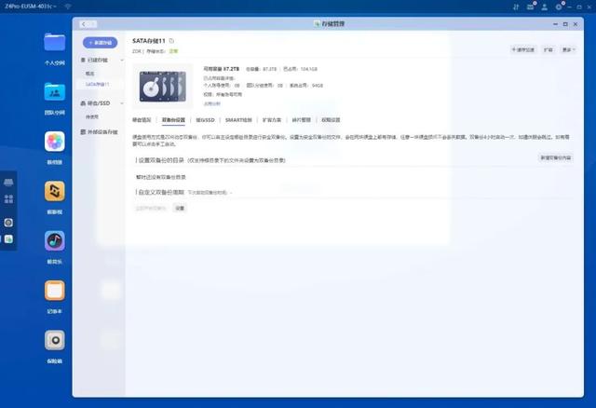
Task: Select the green storage manager dock icon
Action: point(8,238)
